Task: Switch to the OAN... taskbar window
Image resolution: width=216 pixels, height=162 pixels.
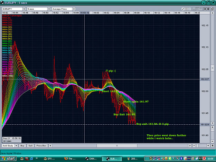Action: [x=91, y=159]
